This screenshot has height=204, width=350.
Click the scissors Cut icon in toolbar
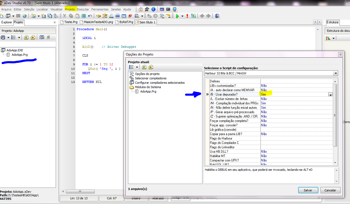tap(64, 16)
